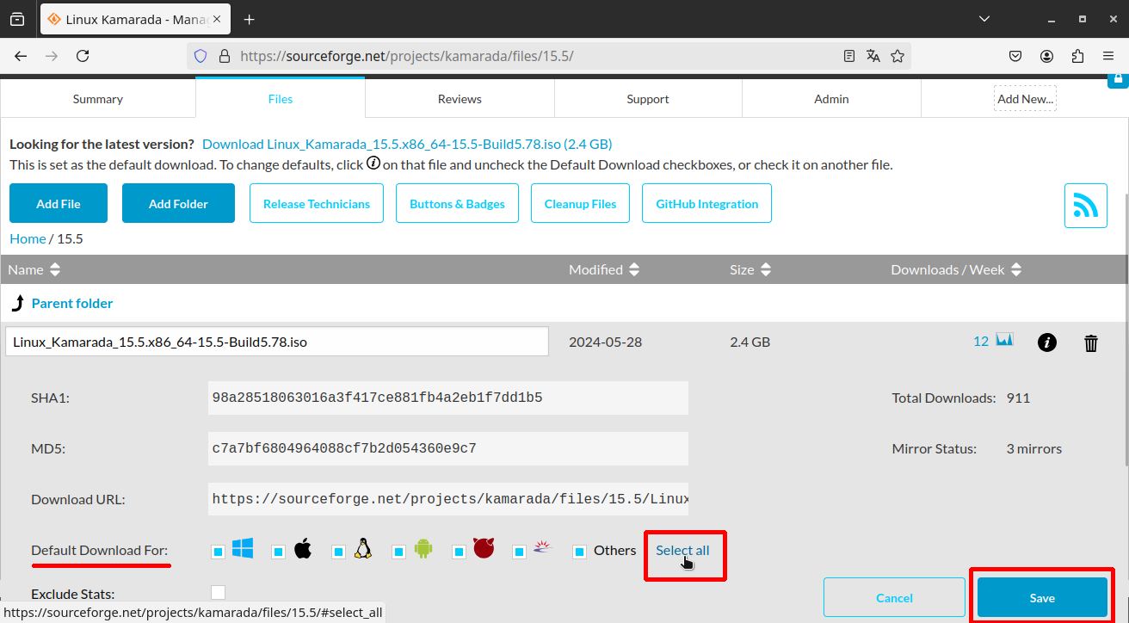Switch to the Summary tab

(98, 99)
